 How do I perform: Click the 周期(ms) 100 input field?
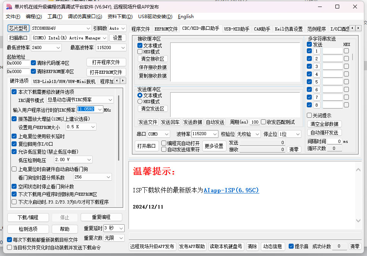coord(255,122)
